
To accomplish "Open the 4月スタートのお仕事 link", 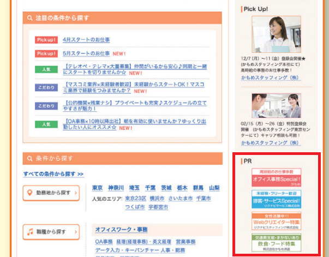I will 86,40.
